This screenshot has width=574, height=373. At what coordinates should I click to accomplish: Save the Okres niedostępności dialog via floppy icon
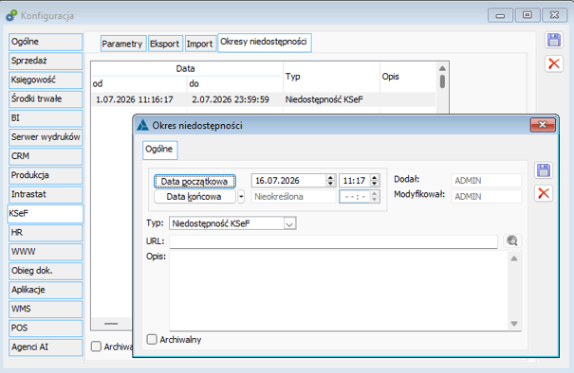point(544,170)
